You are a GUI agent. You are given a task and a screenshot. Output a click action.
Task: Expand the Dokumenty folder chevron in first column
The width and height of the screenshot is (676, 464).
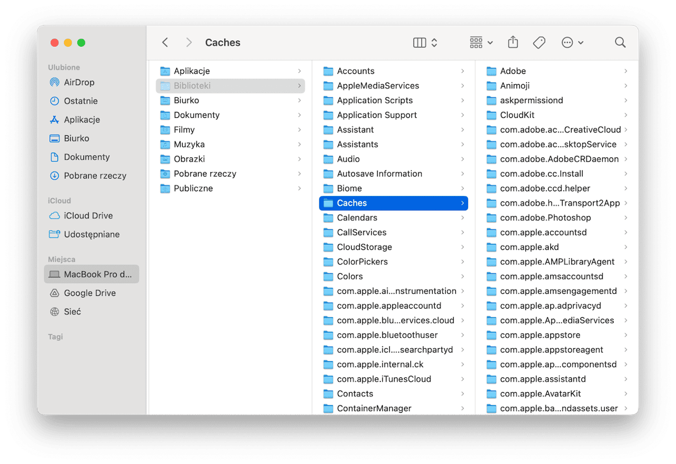coord(299,115)
